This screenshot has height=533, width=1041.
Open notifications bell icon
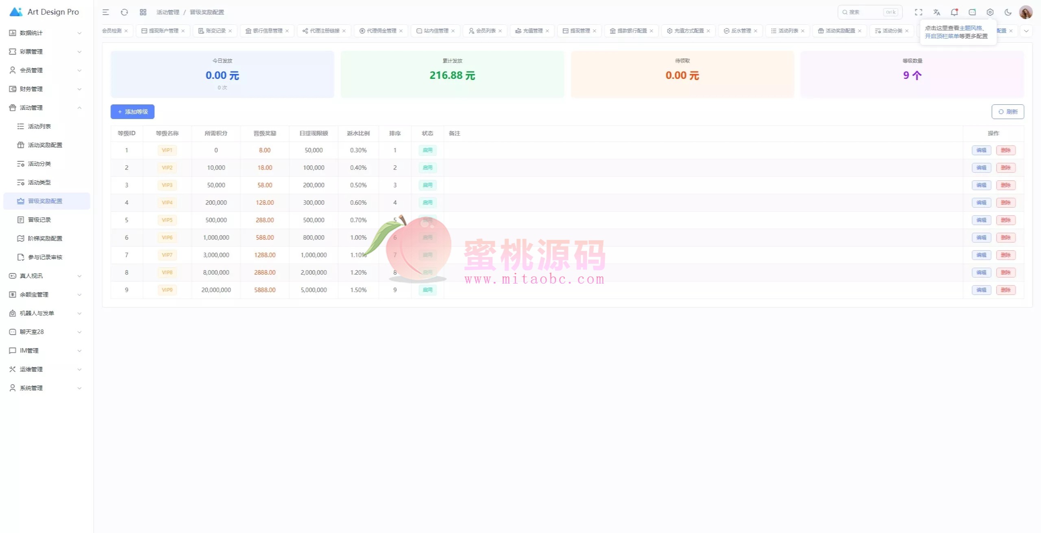pyautogui.click(x=954, y=12)
